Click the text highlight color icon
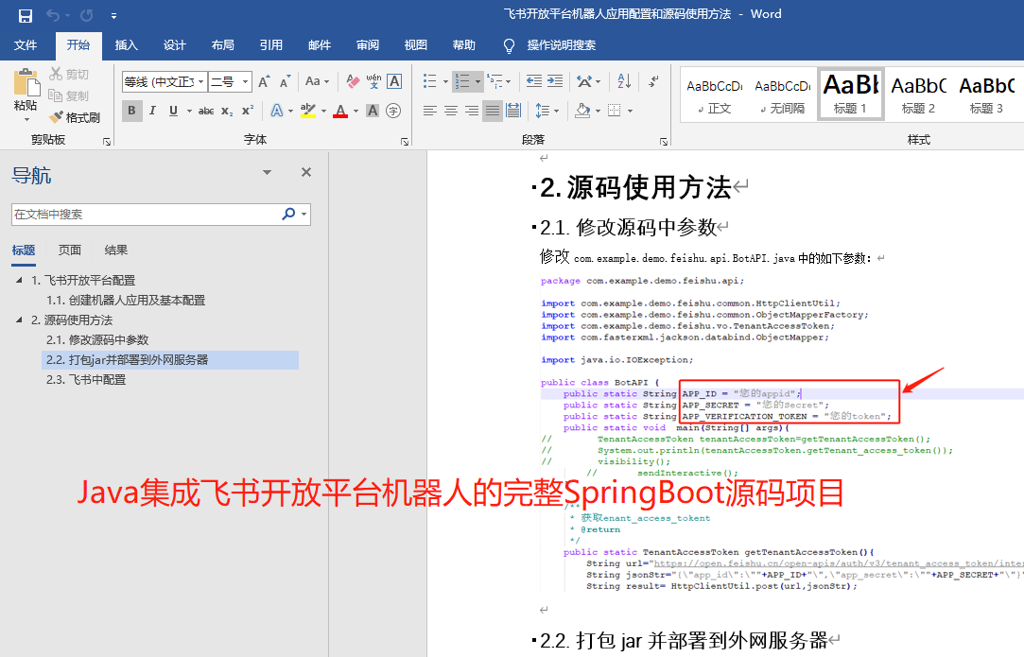 point(308,110)
